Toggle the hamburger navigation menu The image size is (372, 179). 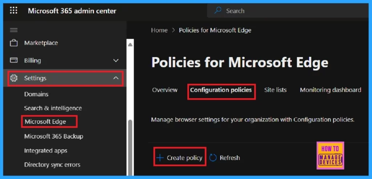point(13,30)
